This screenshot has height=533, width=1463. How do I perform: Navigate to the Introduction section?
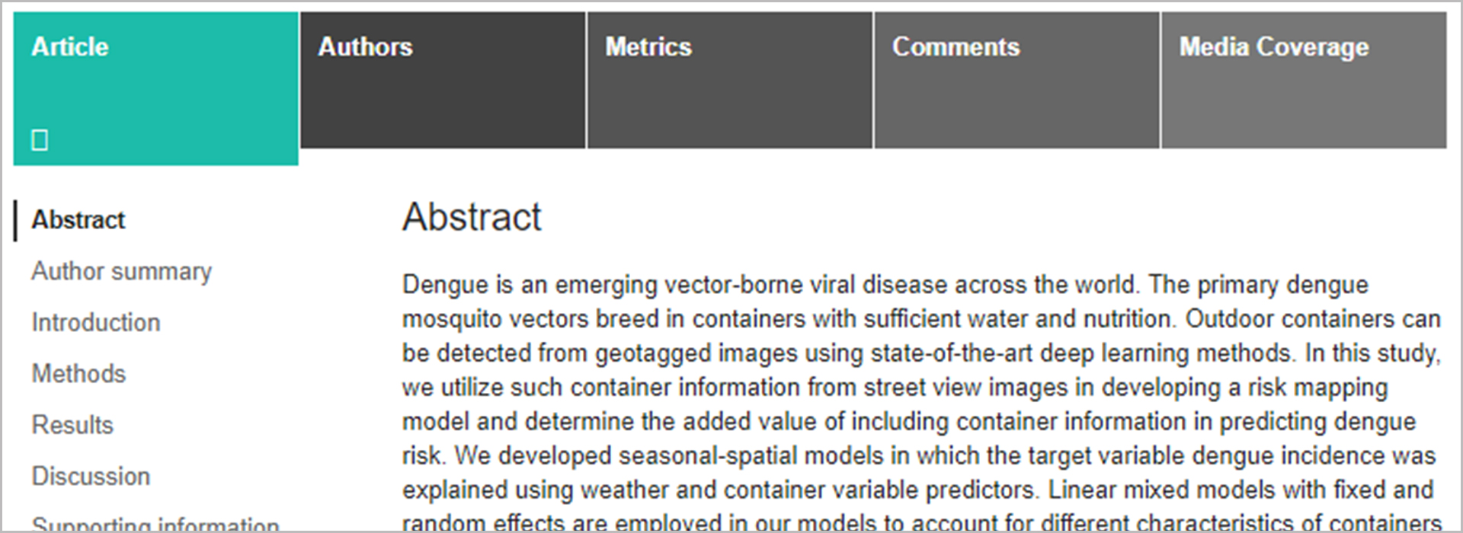click(x=96, y=322)
